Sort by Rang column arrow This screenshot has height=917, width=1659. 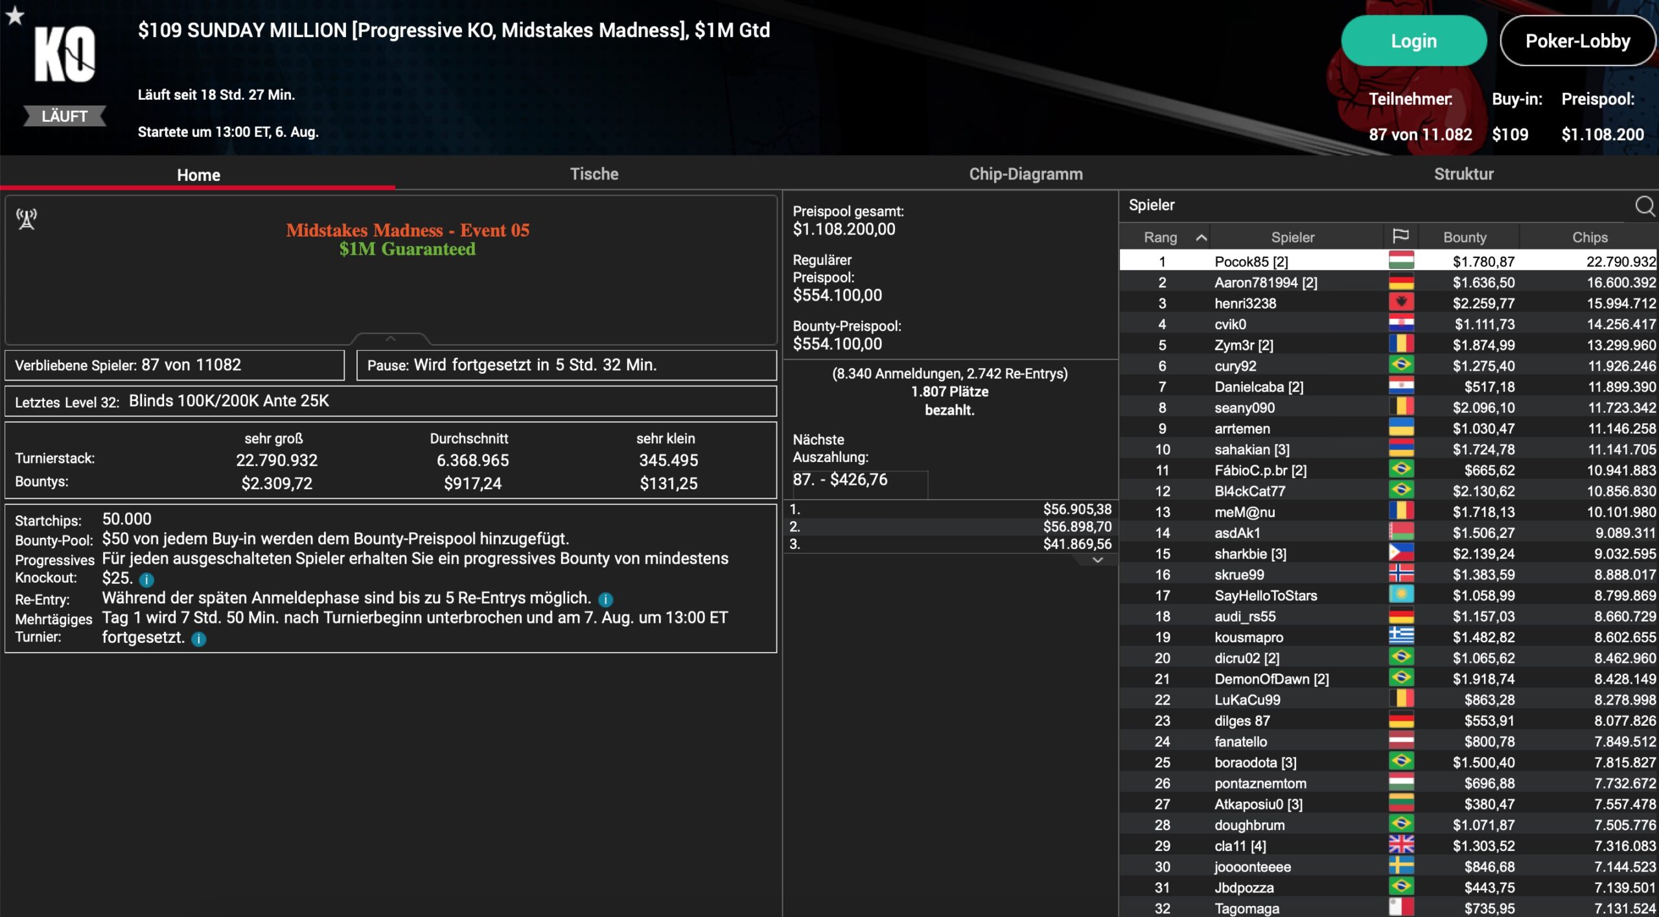[1201, 237]
